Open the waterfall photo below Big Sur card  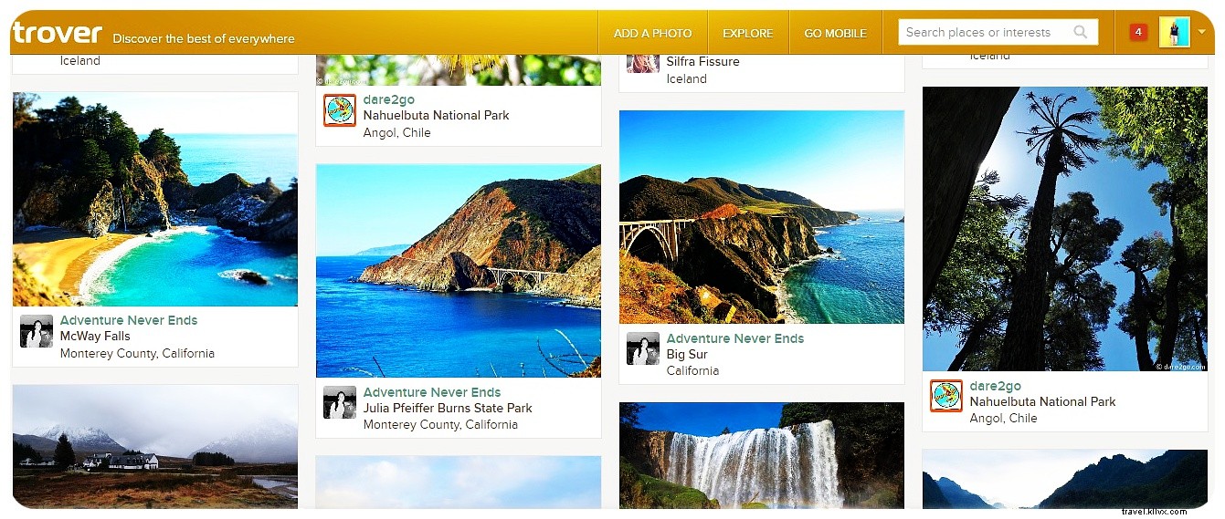[762, 455]
